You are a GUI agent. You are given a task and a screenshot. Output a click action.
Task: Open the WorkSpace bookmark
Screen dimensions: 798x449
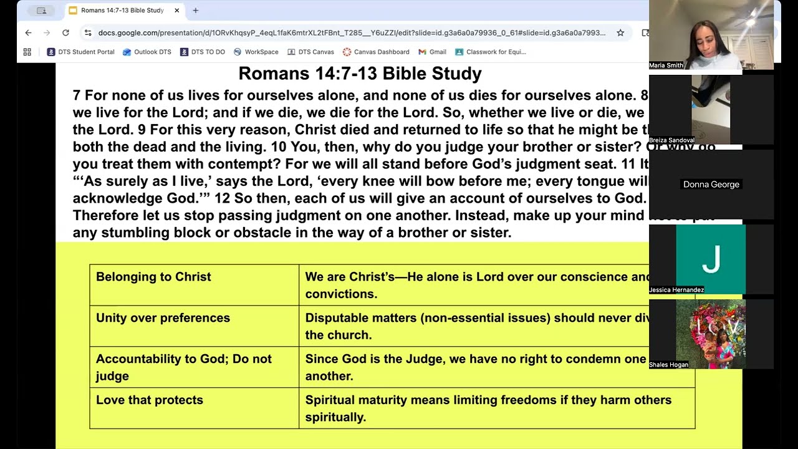[x=256, y=52]
